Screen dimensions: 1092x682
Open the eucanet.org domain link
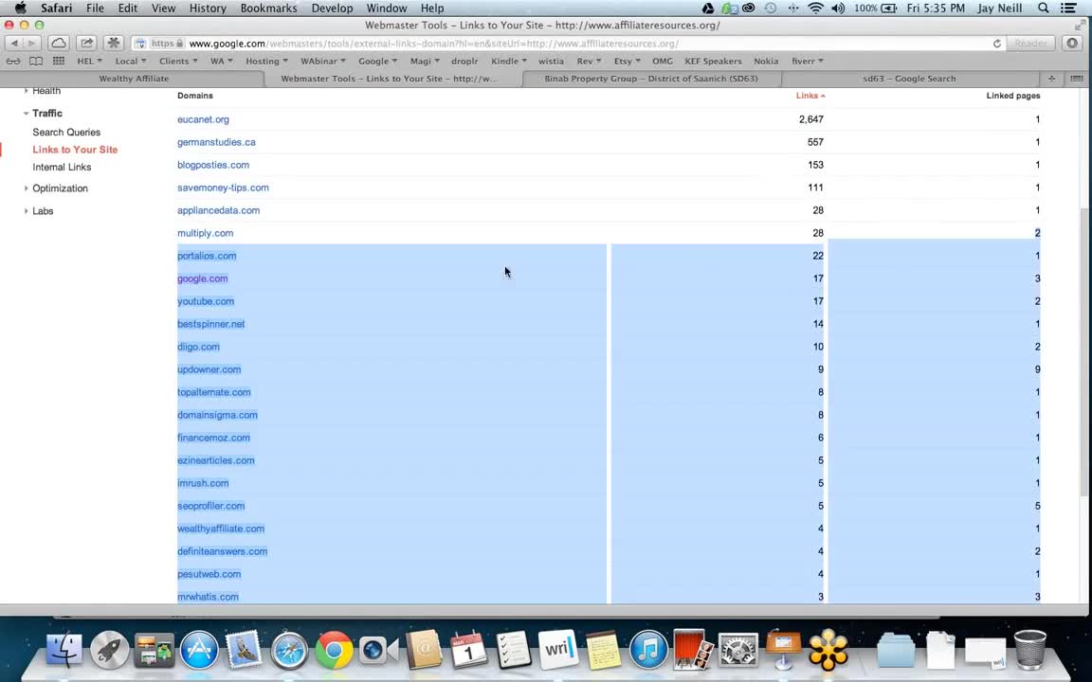[x=204, y=119]
